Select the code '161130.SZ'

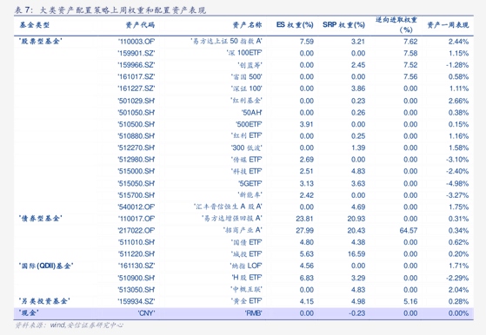(x=136, y=266)
